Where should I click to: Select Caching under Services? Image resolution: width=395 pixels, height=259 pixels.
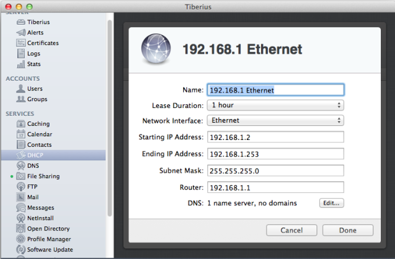[38, 124]
